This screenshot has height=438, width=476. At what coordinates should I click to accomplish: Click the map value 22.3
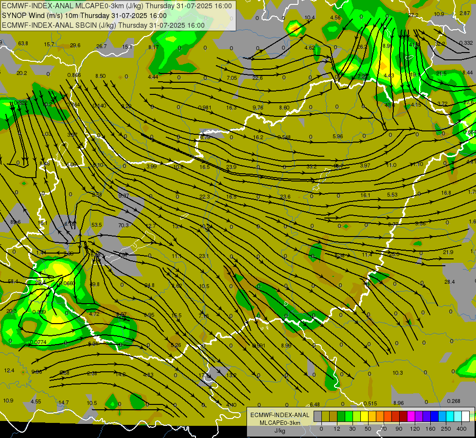(205, 197)
